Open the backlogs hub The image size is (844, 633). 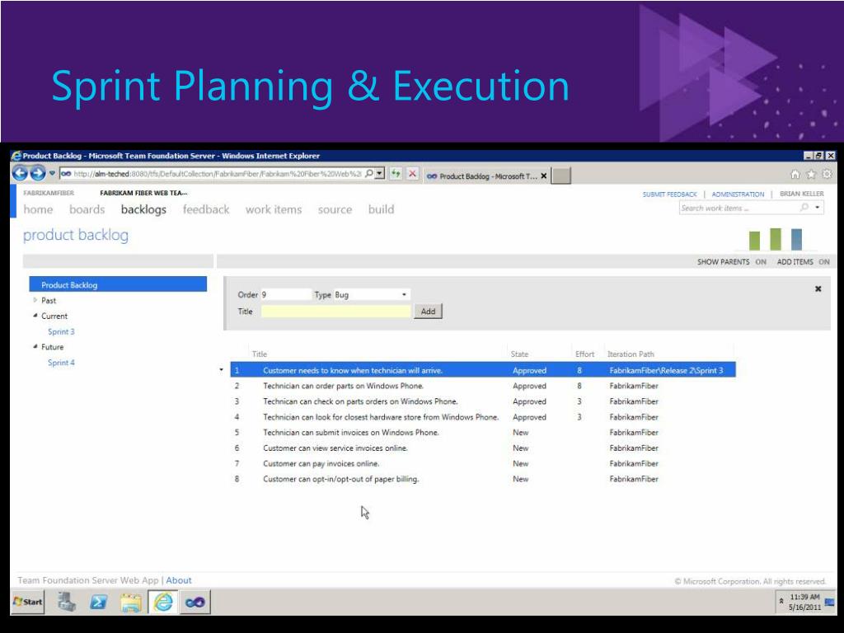(143, 209)
